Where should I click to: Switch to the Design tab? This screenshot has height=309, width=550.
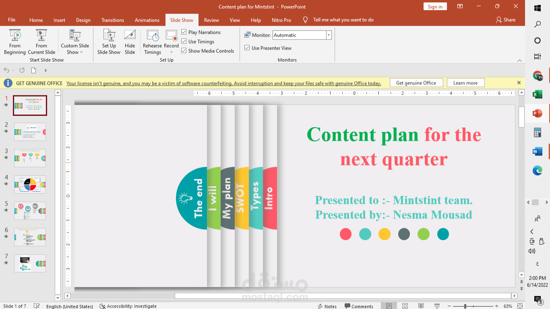coord(83,20)
